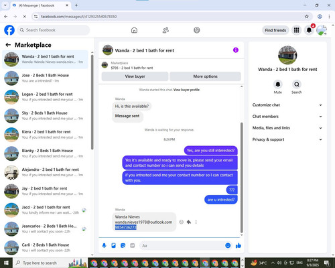Open the taskbar clock showing 8:27 PM
Screen dimensions: 335x268
pos(313,263)
